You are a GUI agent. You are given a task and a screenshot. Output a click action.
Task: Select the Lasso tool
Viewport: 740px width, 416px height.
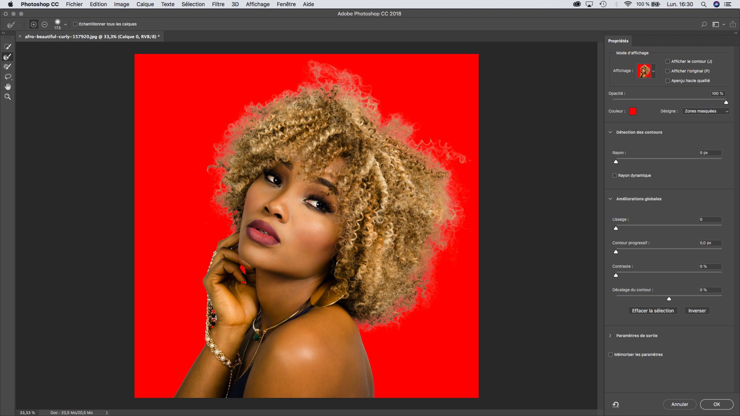click(8, 77)
